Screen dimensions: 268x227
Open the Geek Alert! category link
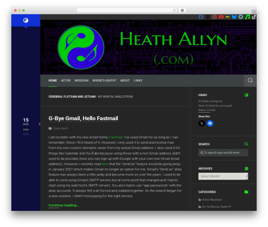(x=61, y=128)
